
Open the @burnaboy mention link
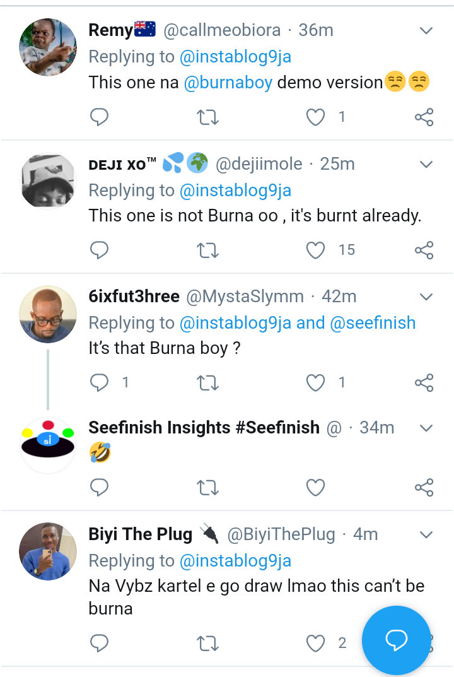[x=228, y=83]
